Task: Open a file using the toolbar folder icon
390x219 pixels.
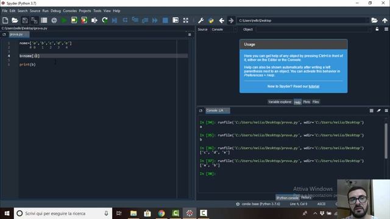Action: pyautogui.click(x=15, y=20)
